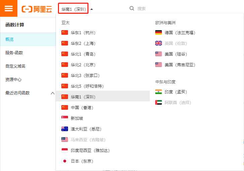The width and height of the screenshot is (244, 171).
Task: Click the Indonesia flag icon
Action: pyautogui.click(x=65, y=150)
